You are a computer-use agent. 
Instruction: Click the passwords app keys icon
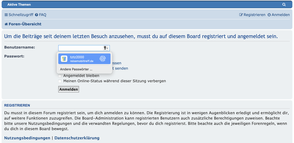point(64,59)
